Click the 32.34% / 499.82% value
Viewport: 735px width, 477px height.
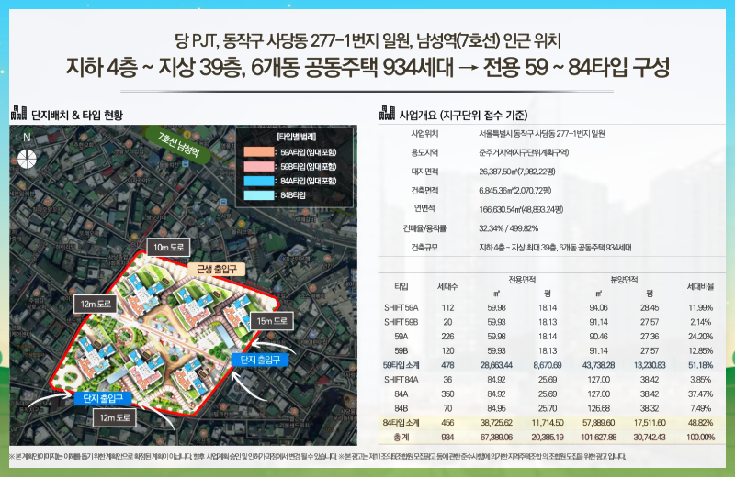click(x=509, y=228)
